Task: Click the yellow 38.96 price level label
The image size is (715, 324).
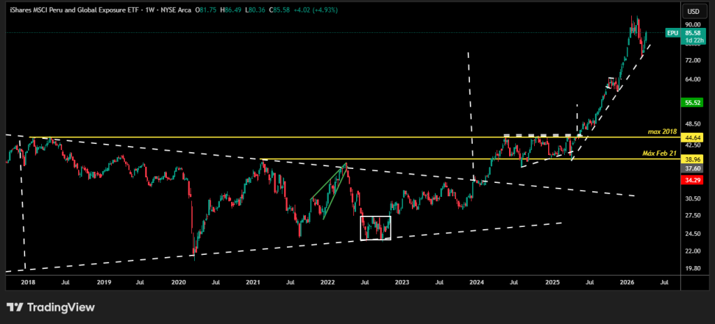Action: [x=693, y=159]
